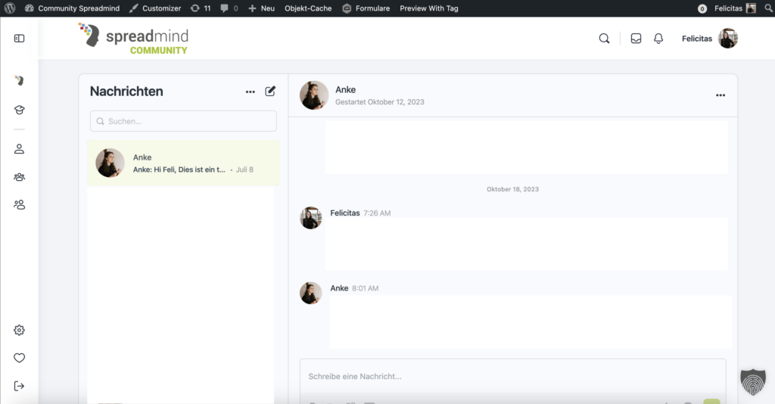Click the Objekt-Cache admin bar link
Image resolution: width=775 pixels, height=404 pixels.
pyautogui.click(x=308, y=8)
